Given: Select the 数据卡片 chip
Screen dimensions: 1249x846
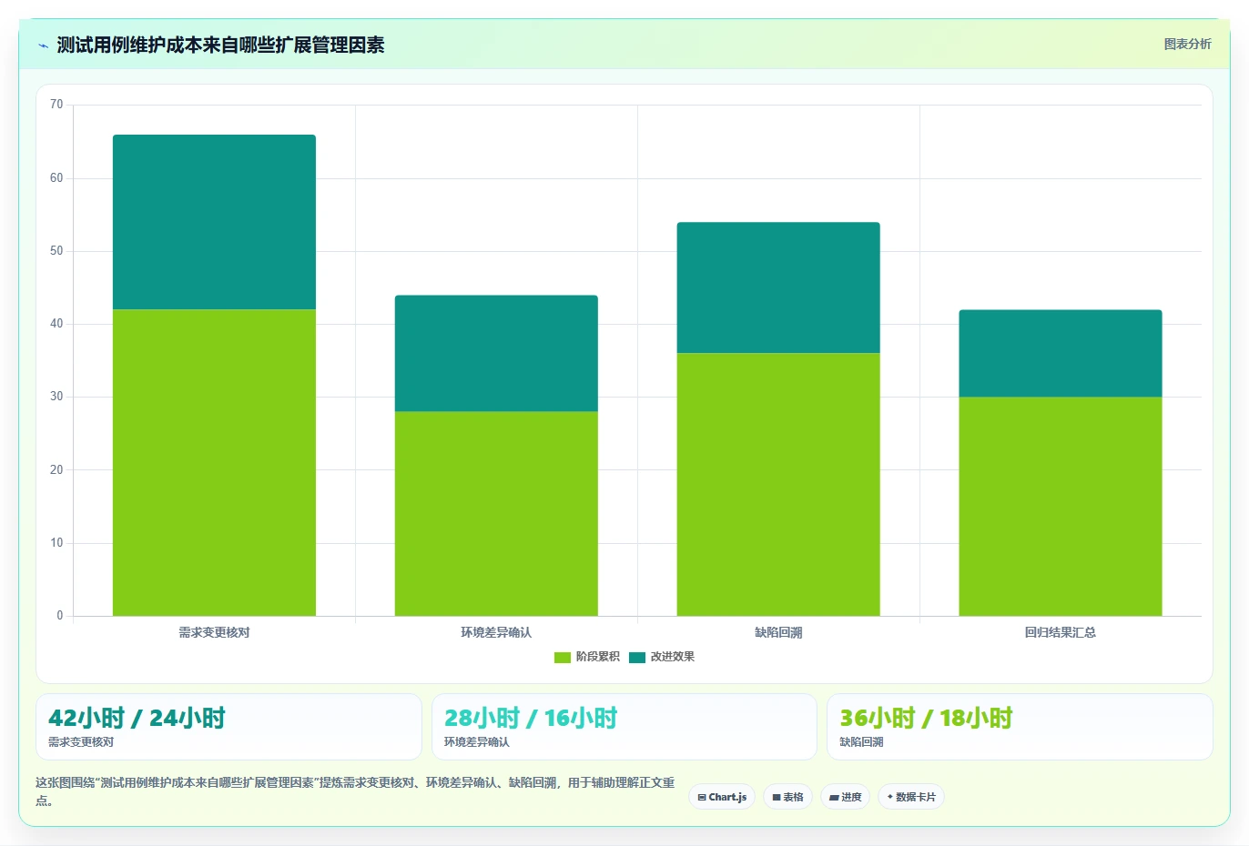Looking at the screenshot, I should point(911,797).
